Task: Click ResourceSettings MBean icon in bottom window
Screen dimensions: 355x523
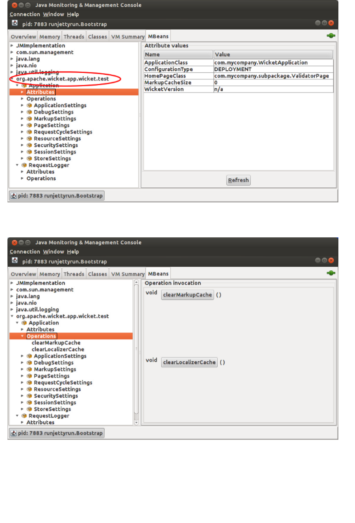Action: 29,389
